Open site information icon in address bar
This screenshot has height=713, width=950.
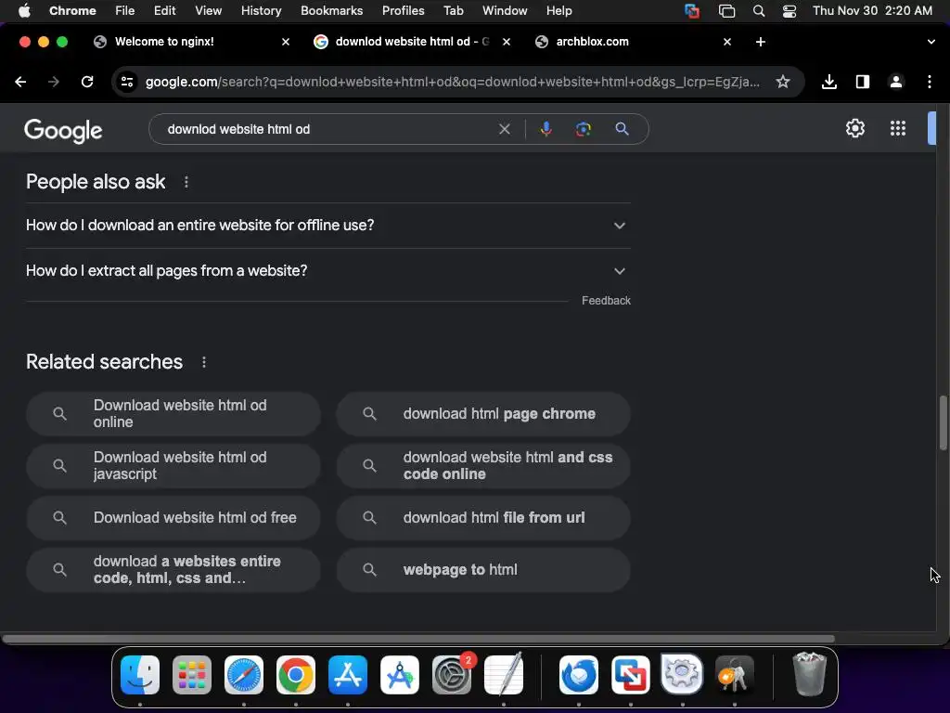coord(126,82)
